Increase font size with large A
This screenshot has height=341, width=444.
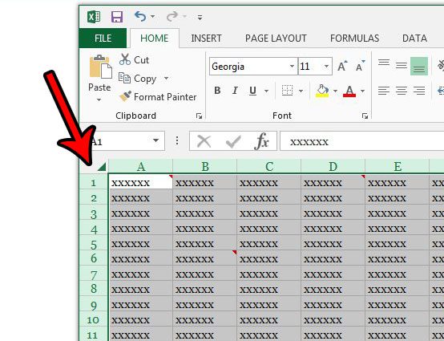[x=342, y=66]
